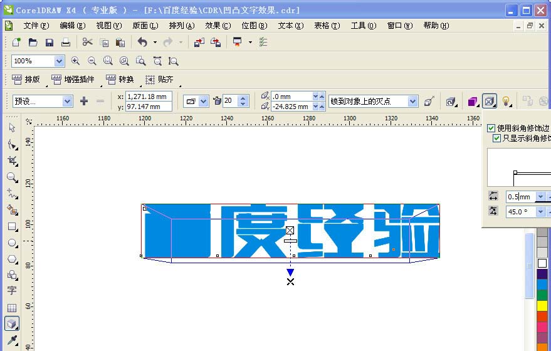Open 编辑 menu

(73, 26)
